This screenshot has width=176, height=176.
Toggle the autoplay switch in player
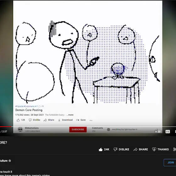[158, 131]
